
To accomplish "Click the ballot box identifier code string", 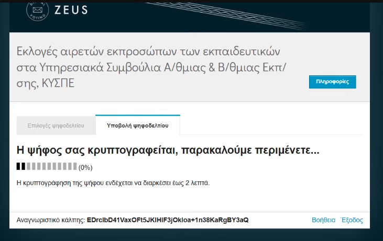I will (x=168, y=220).
